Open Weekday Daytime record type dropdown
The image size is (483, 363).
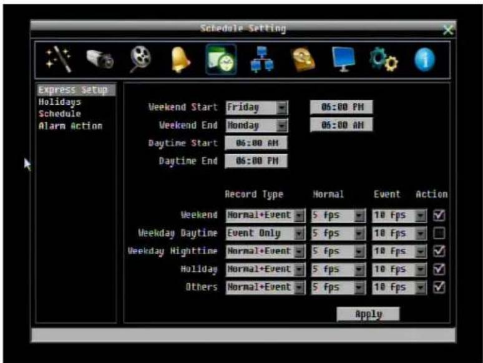tap(265, 233)
